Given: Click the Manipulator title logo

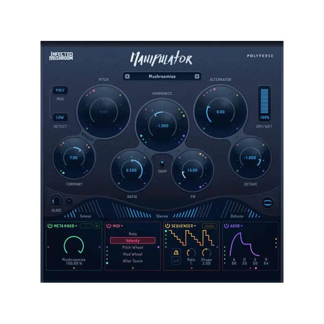Looking at the screenshot, I should click(x=161, y=59).
